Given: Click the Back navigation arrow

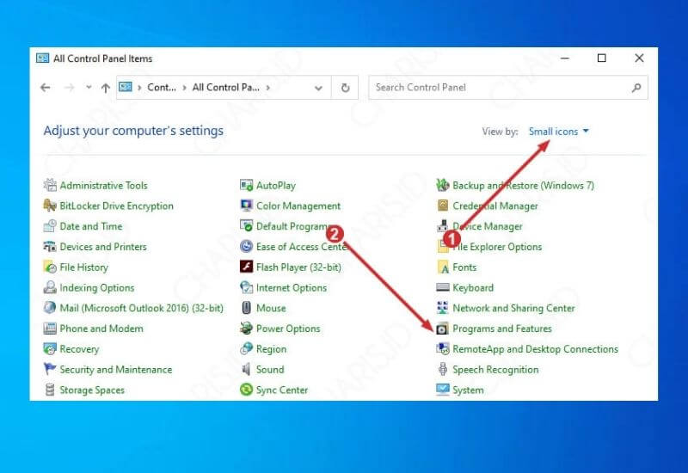Looking at the screenshot, I should (46, 88).
